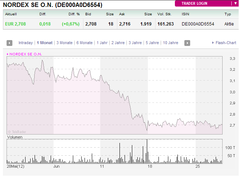Click the Ask value 2,716
Viewport: 239px width, 183px height.
pyautogui.click(x=125, y=24)
